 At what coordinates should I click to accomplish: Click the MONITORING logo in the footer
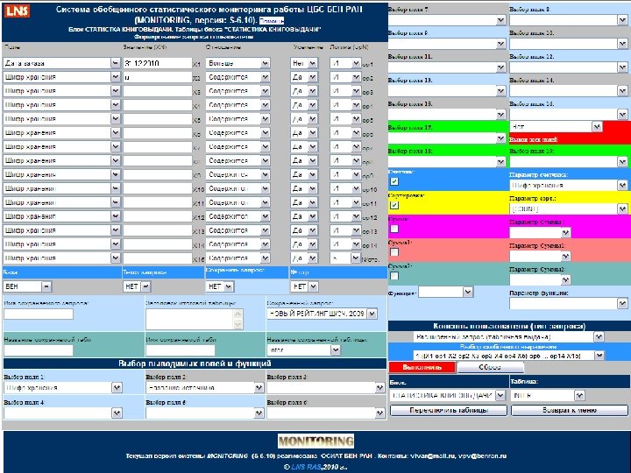315,441
